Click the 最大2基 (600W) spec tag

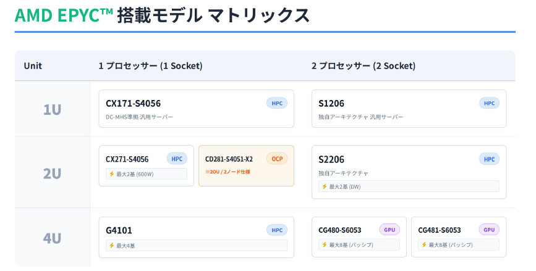coord(146,174)
